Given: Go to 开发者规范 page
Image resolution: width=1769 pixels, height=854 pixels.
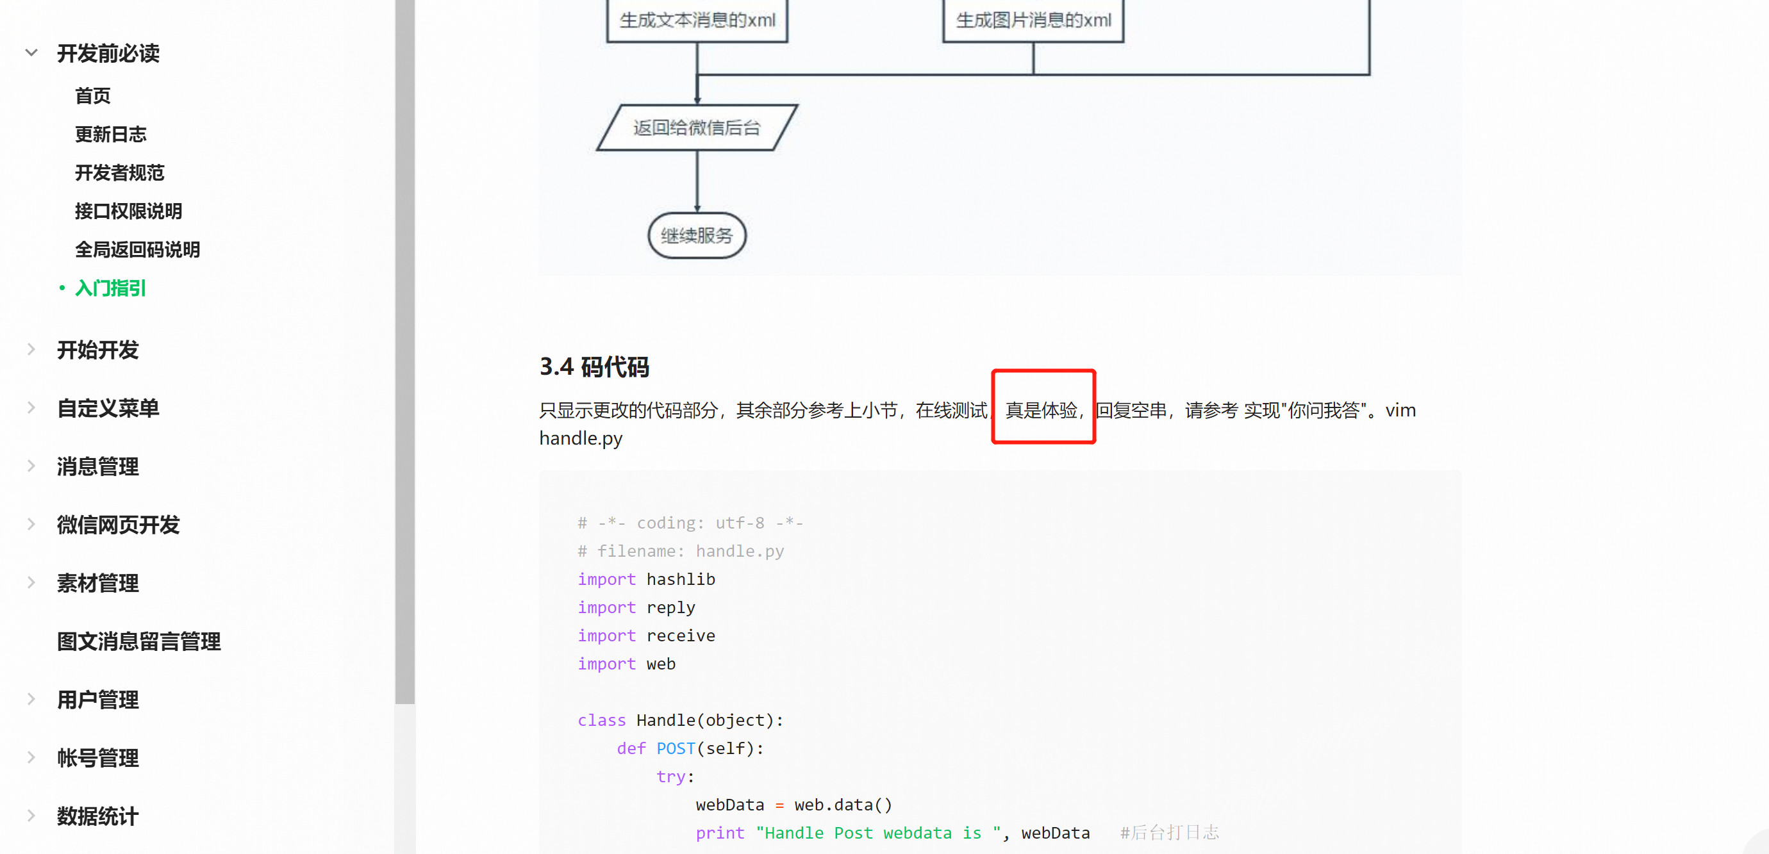Looking at the screenshot, I should pos(119,173).
